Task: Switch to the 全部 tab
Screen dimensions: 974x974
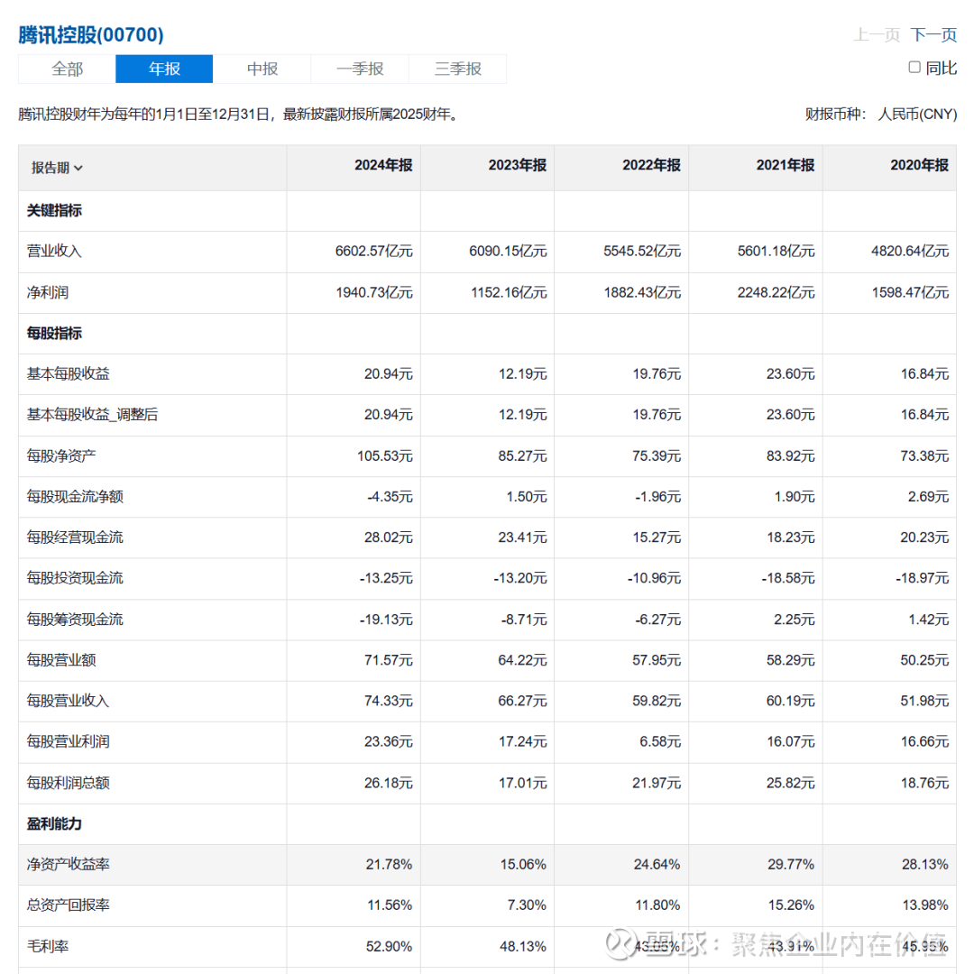Action: click(x=67, y=69)
